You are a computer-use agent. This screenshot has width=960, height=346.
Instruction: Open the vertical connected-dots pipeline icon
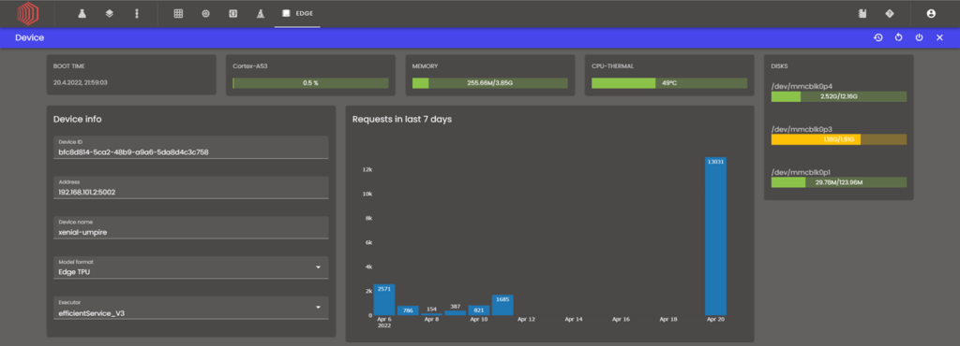[x=137, y=13]
